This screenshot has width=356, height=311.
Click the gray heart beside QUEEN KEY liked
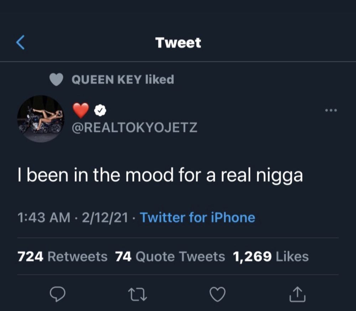pos(56,80)
